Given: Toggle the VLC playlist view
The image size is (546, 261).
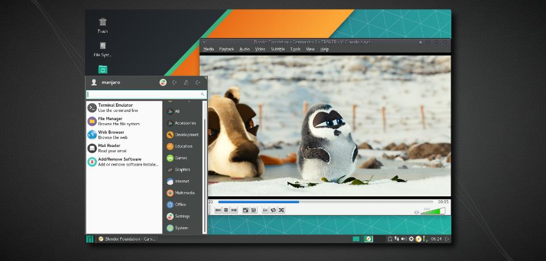Looking at the screenshot, I should (266, 210).
